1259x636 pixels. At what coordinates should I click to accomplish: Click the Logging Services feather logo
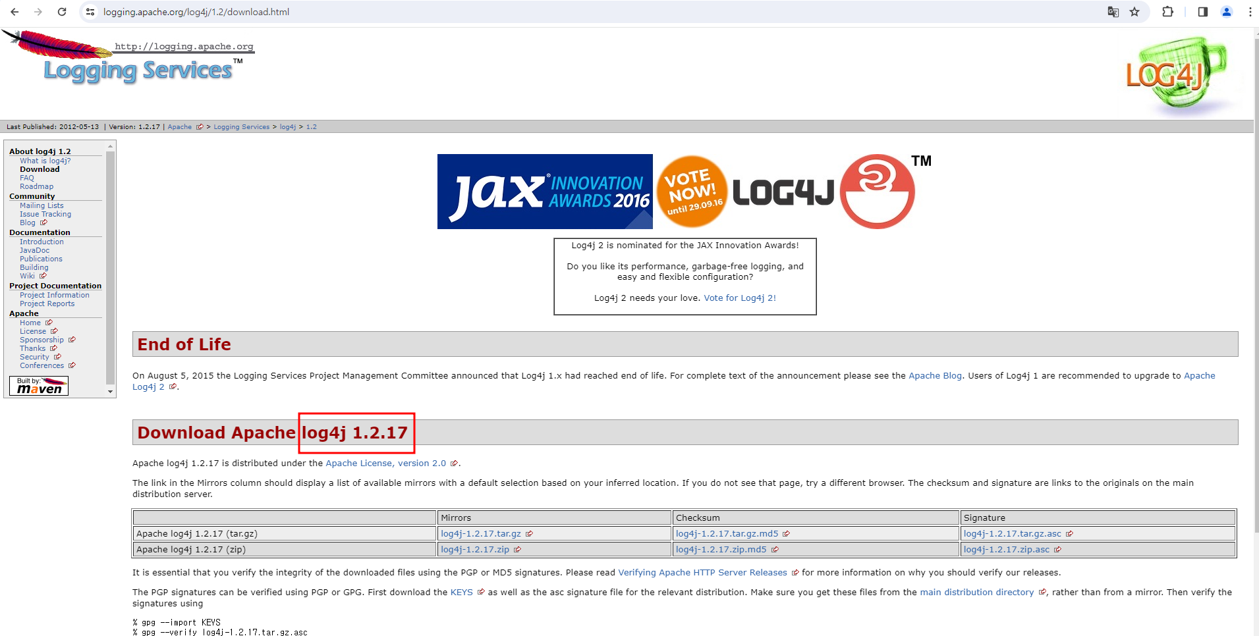click(128, 57)
